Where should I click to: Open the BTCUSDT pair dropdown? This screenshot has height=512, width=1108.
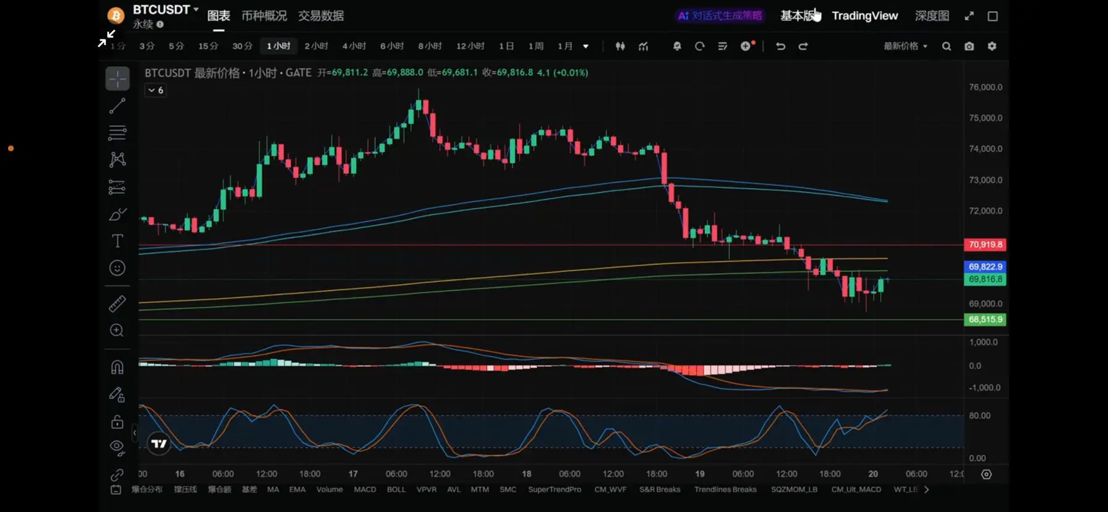pos(166,10)
